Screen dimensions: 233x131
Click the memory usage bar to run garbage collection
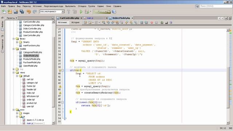pyautogui.click(x=102, y=12)
